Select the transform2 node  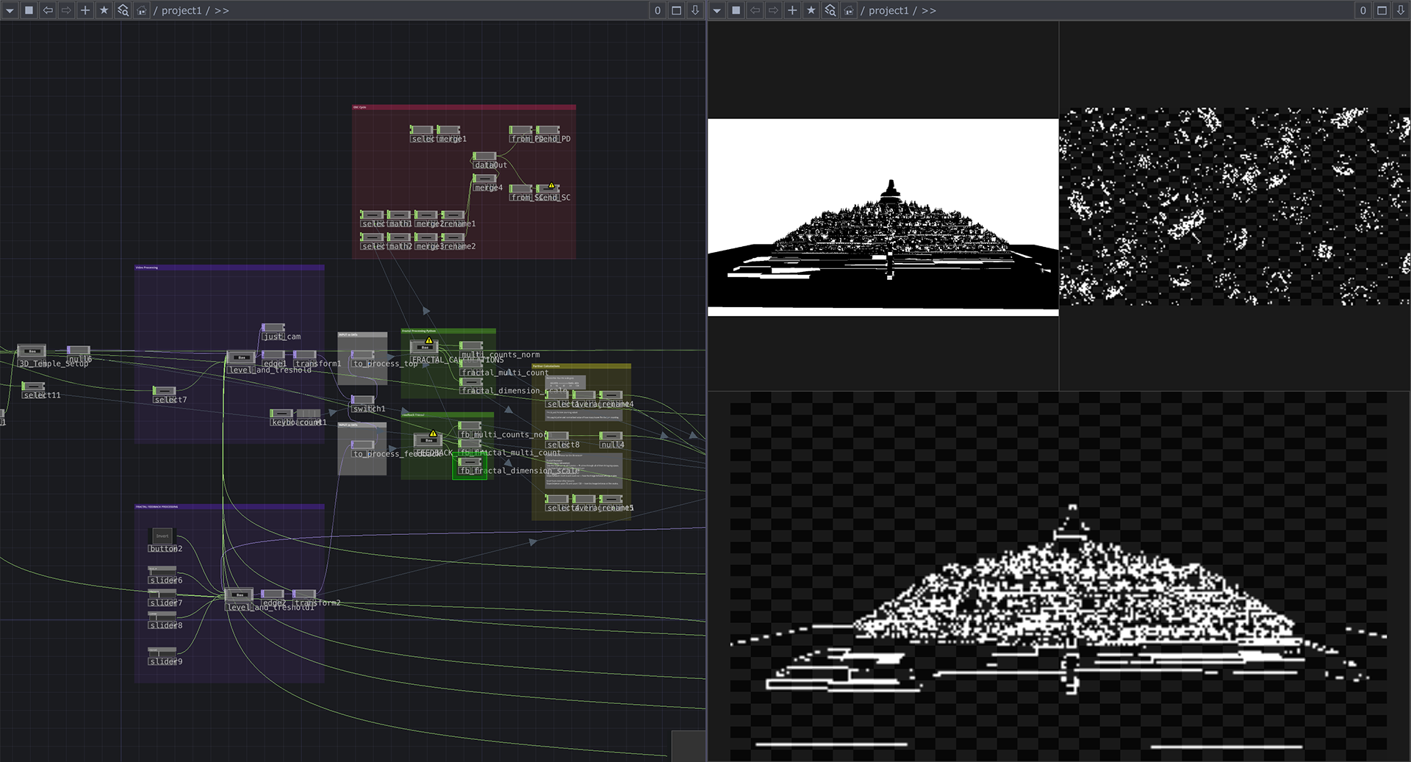[304, 594]
